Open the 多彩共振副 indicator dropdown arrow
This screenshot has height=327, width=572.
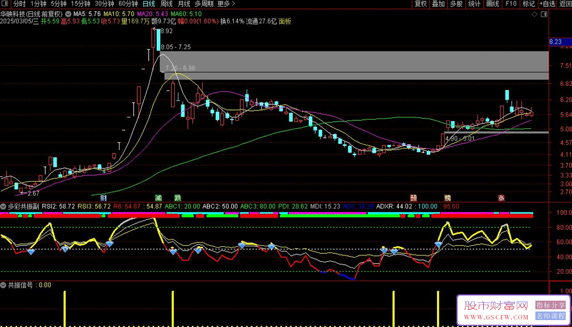(4, 205)
